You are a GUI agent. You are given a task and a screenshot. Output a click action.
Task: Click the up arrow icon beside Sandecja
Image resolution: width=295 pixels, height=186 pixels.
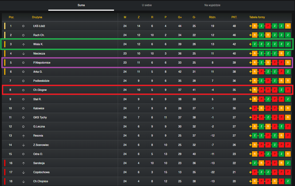(x=23, y=163)
